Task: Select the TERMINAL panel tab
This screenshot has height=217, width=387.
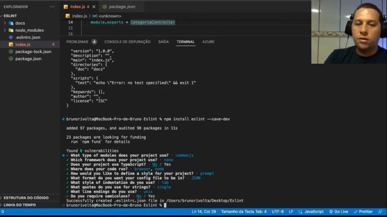Action: click(x=186, y=42)
